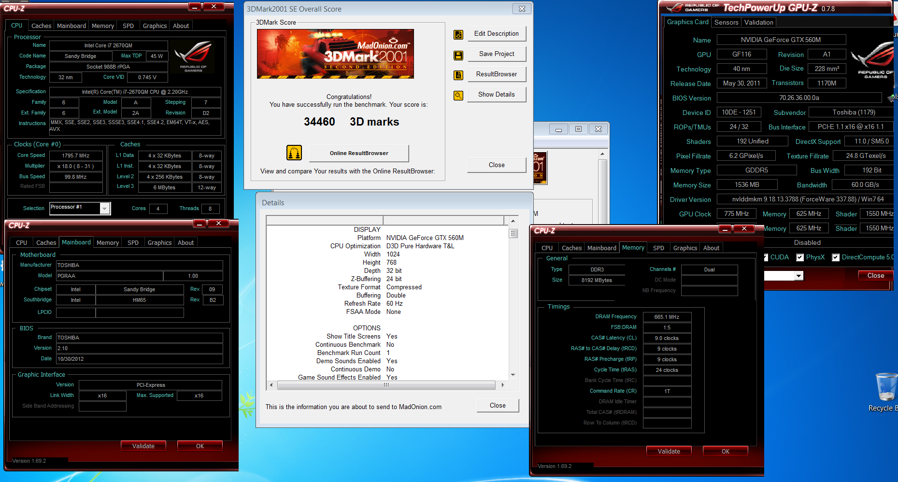Click the down arrow of Details vertical scrollbar

pyautogui.click(x=513, y=375)
